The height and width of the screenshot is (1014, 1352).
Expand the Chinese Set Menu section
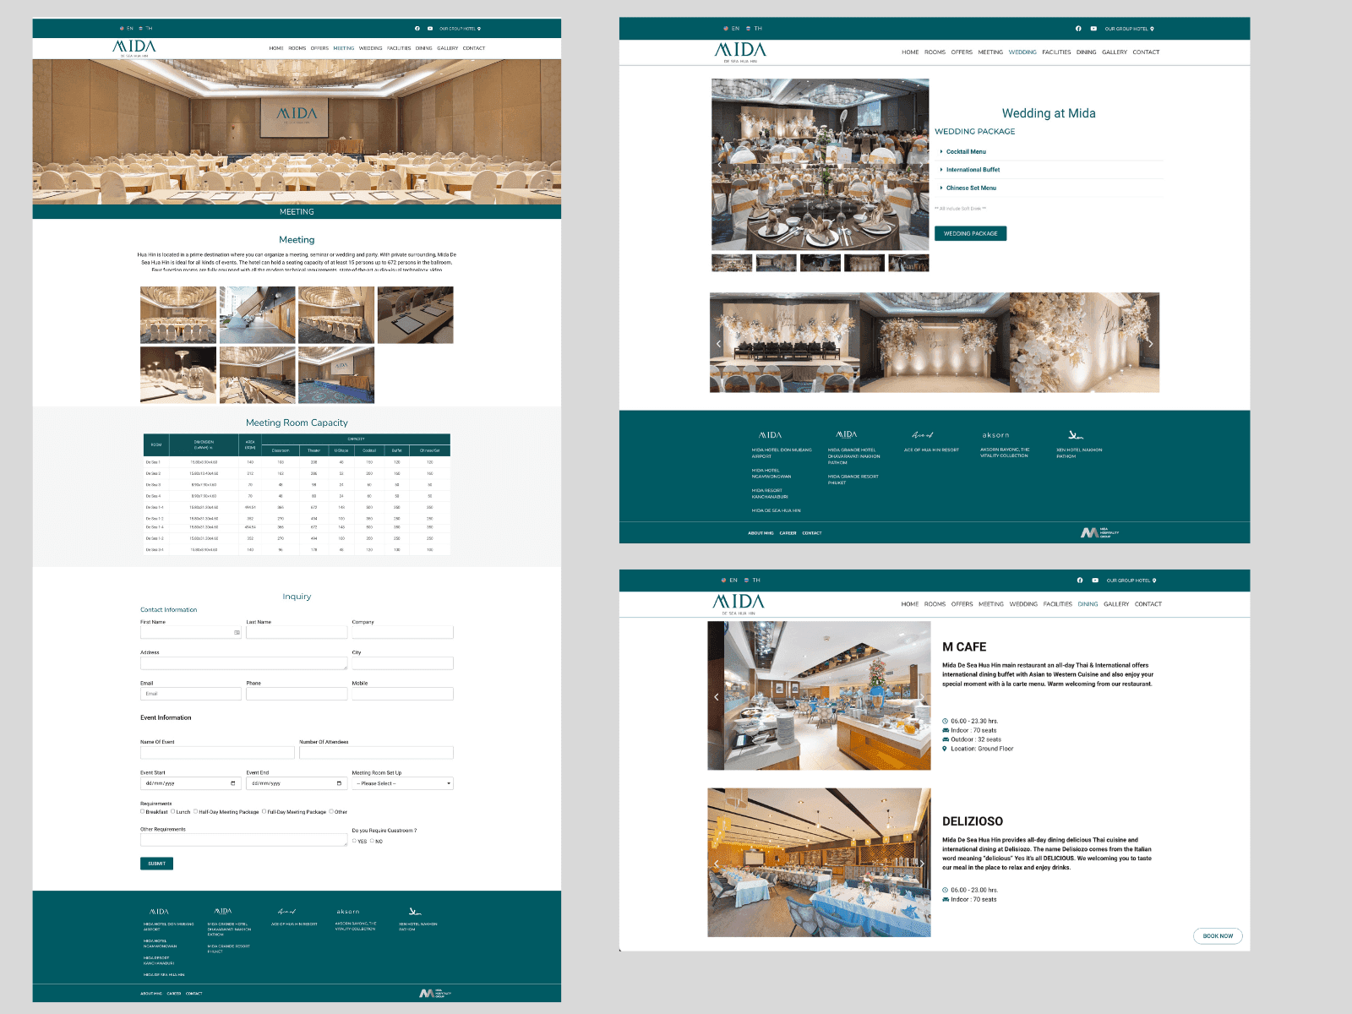point(970,188)
